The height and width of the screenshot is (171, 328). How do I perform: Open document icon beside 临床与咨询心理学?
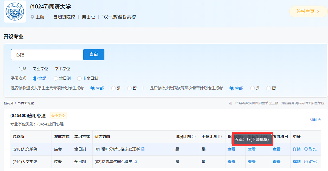pos(135,162)
